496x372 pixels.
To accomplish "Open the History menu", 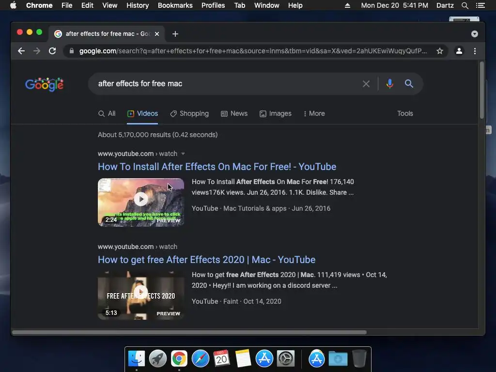I will (138, 5).
